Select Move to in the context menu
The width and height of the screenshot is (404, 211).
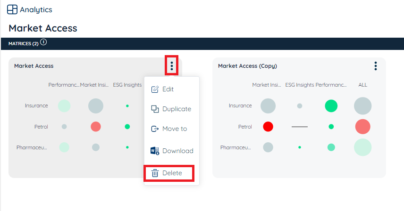pos(175,129)
